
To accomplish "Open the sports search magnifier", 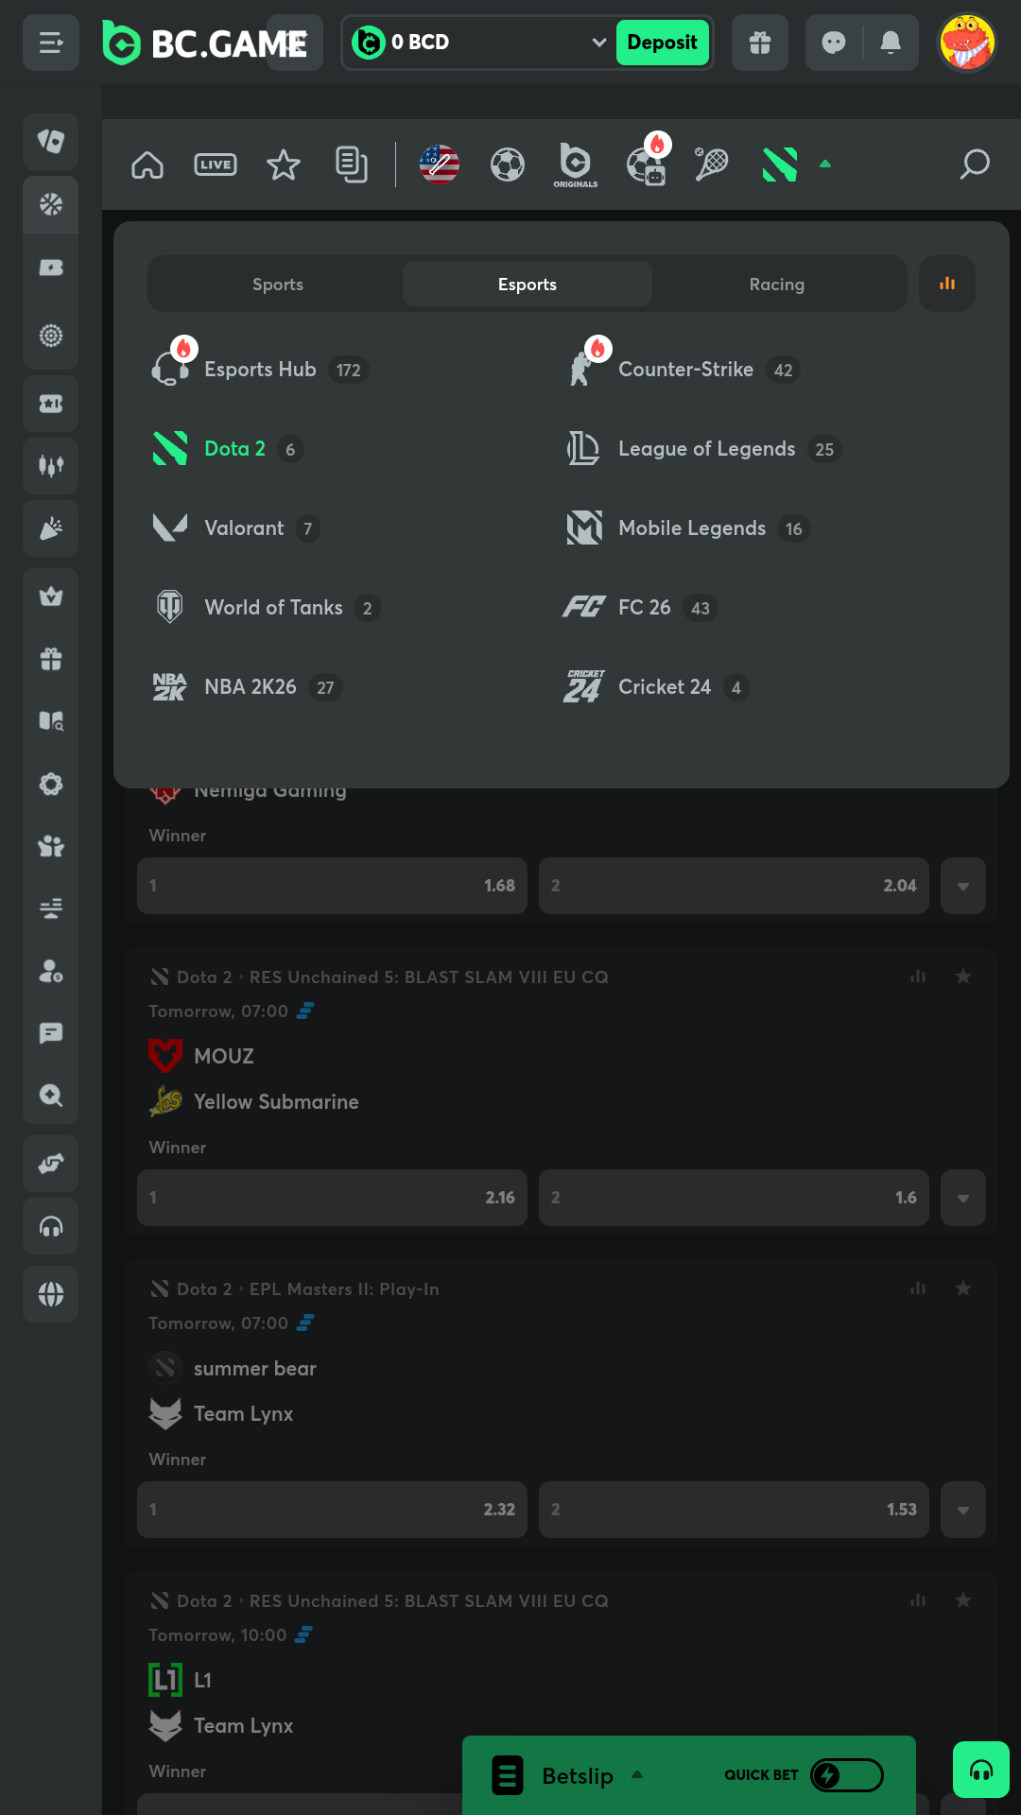I will click(x=975, y=164).
